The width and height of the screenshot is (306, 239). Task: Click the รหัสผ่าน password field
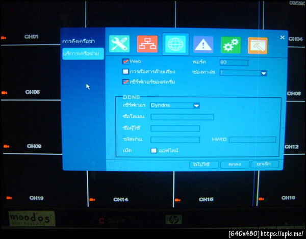175,140
